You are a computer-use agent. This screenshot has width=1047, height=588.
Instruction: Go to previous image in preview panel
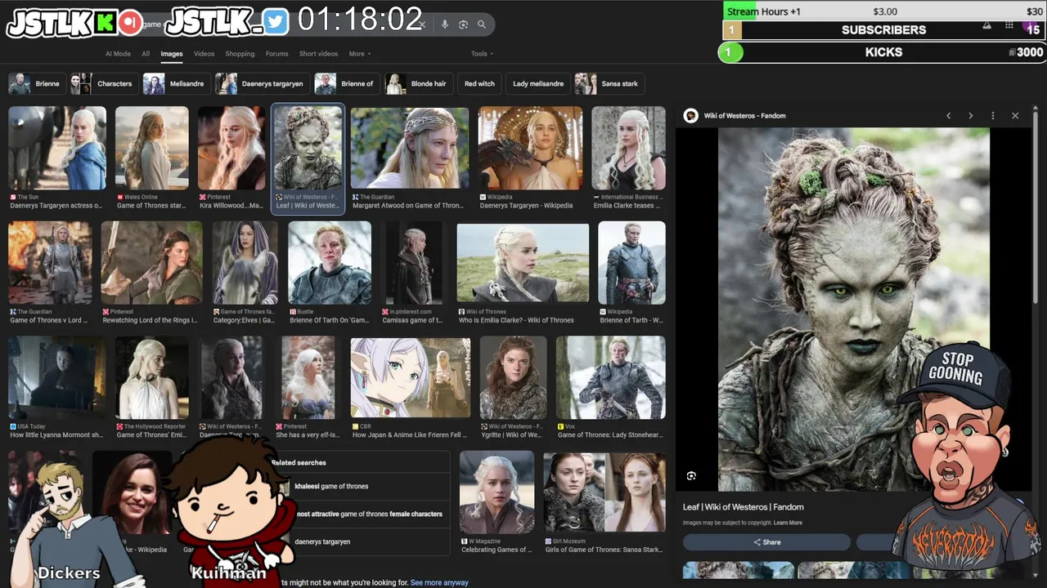(949, 116)
